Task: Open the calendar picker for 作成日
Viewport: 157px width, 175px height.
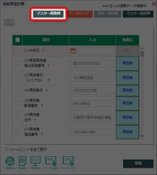Action: click(73, 51)
